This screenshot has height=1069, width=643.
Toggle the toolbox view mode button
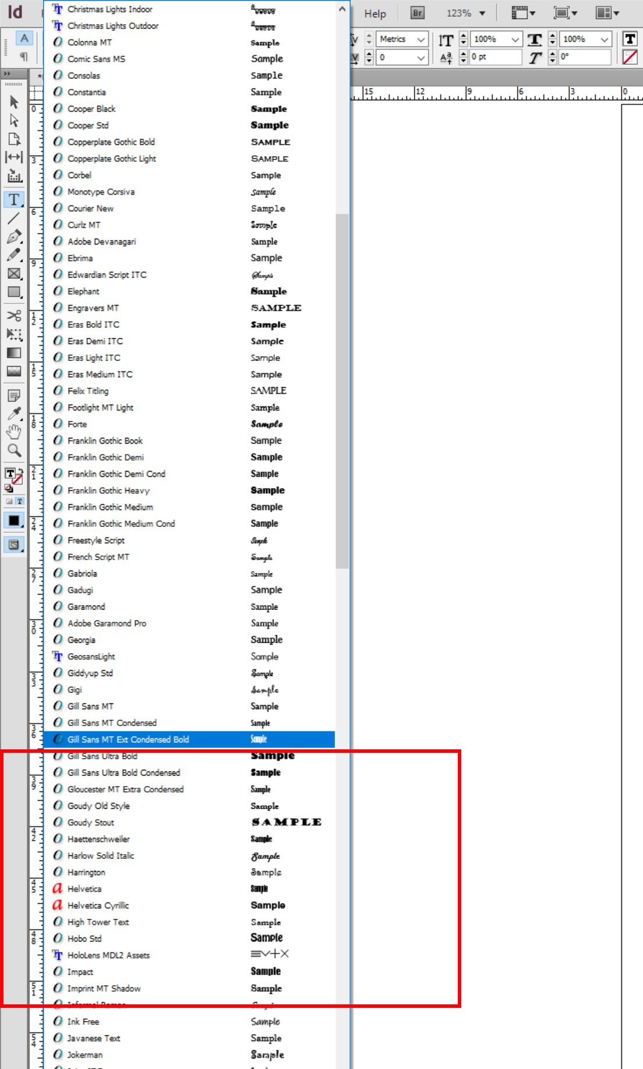pos(13,545)
